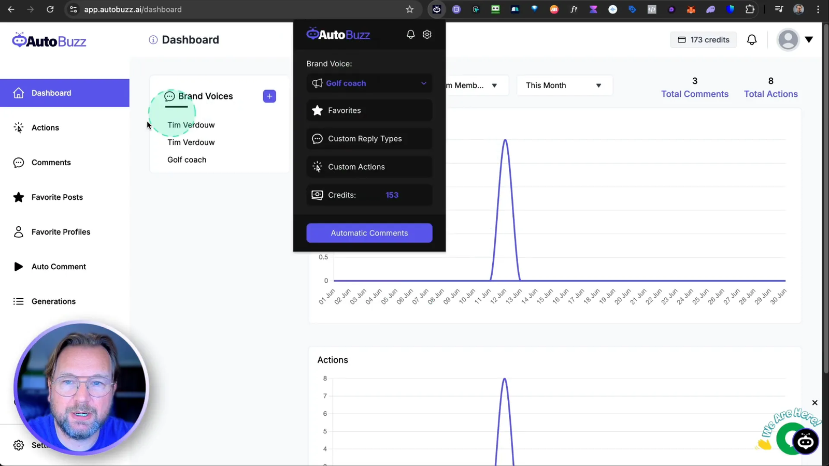Click the Auto Comment play icon

coord(19,267)
